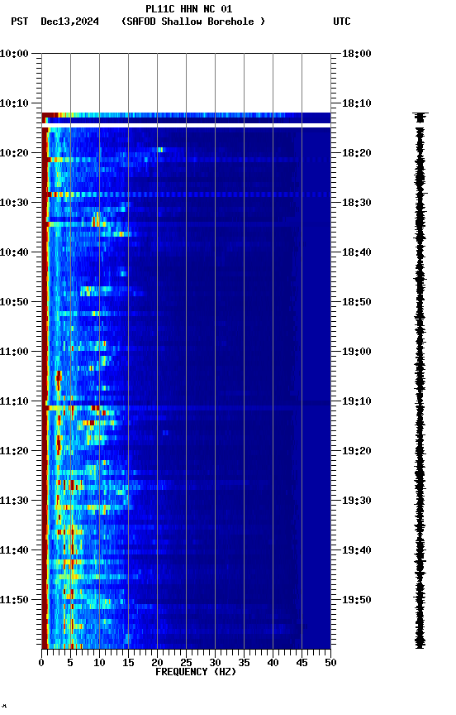Click the 0 Hz frequency tick label

[41, 663]
